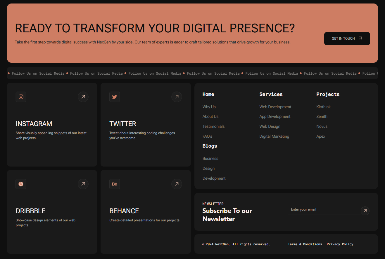Open the Behance card arrow button
385x259 pixels.
pos(177,184)
